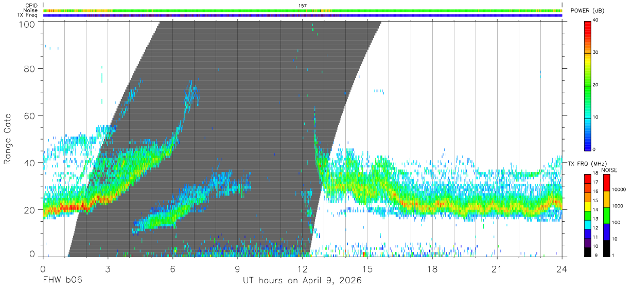Click the 30 dB tick on power colorbar
Viewport: 632px width, 291px height.
[x=596, y=52]
